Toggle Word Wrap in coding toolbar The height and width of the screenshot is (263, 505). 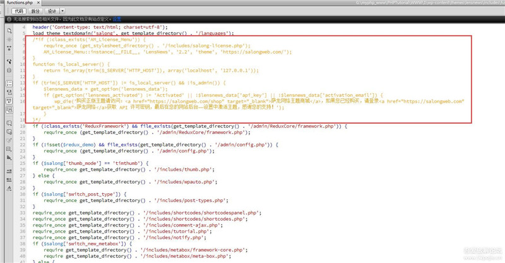click(9, 101)
